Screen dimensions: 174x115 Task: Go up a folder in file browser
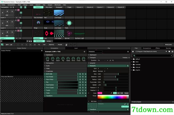(133, 51)
